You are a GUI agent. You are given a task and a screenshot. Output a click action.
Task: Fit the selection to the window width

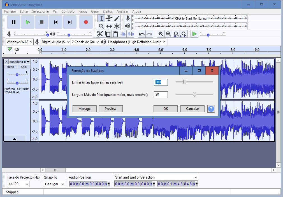(x=176, y=34)
